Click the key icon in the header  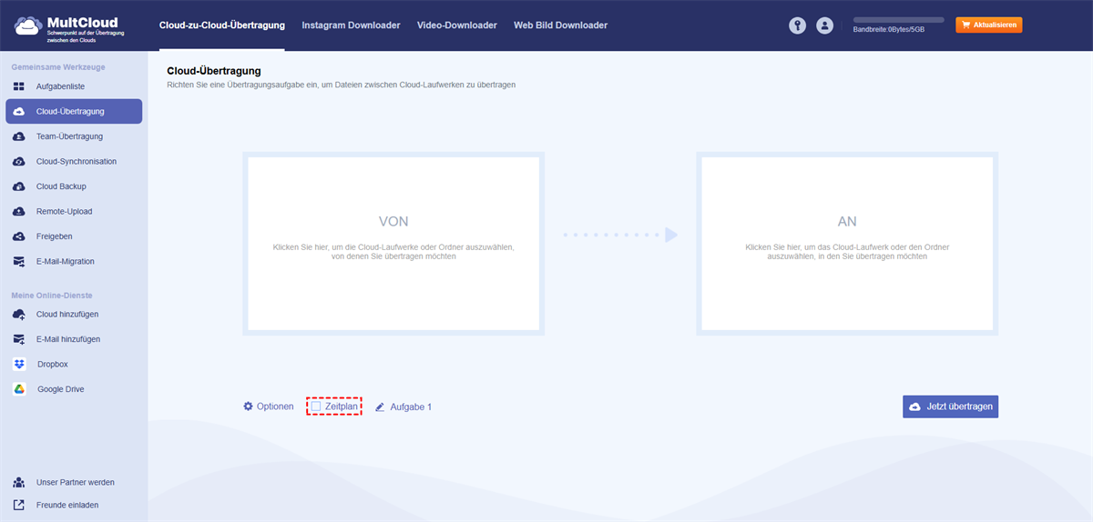pos(798,25)
